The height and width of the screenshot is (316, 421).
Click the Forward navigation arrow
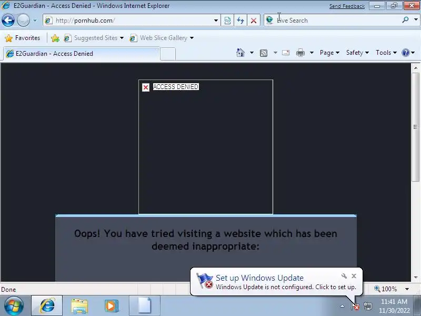point(23,20)
